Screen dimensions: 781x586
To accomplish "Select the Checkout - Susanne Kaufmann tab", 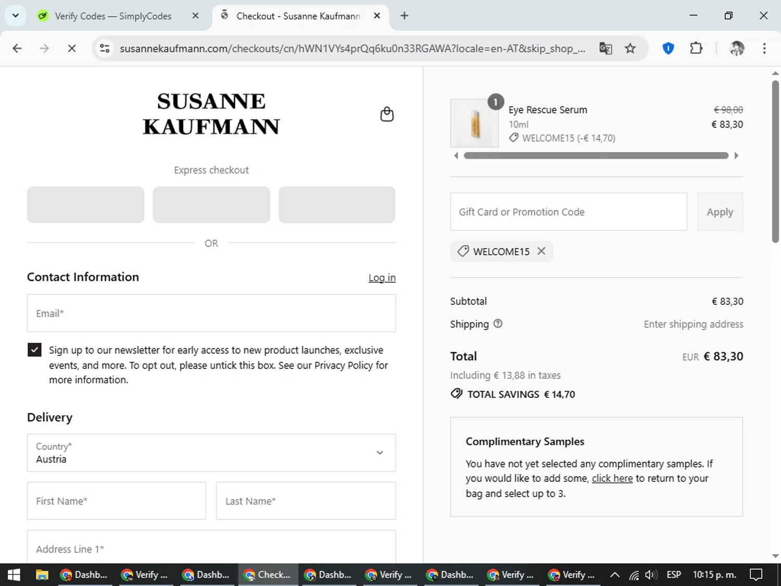I will click(298, 16).
